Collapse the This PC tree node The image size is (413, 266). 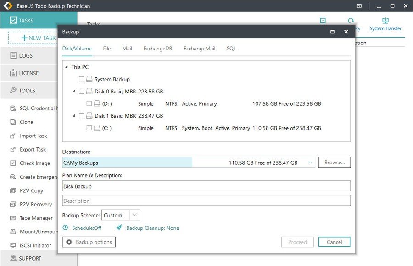tap(67, 67)
